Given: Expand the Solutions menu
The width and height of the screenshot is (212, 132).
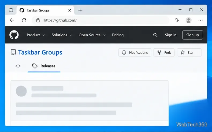Looking at the screenshot, I should (62, 35).
